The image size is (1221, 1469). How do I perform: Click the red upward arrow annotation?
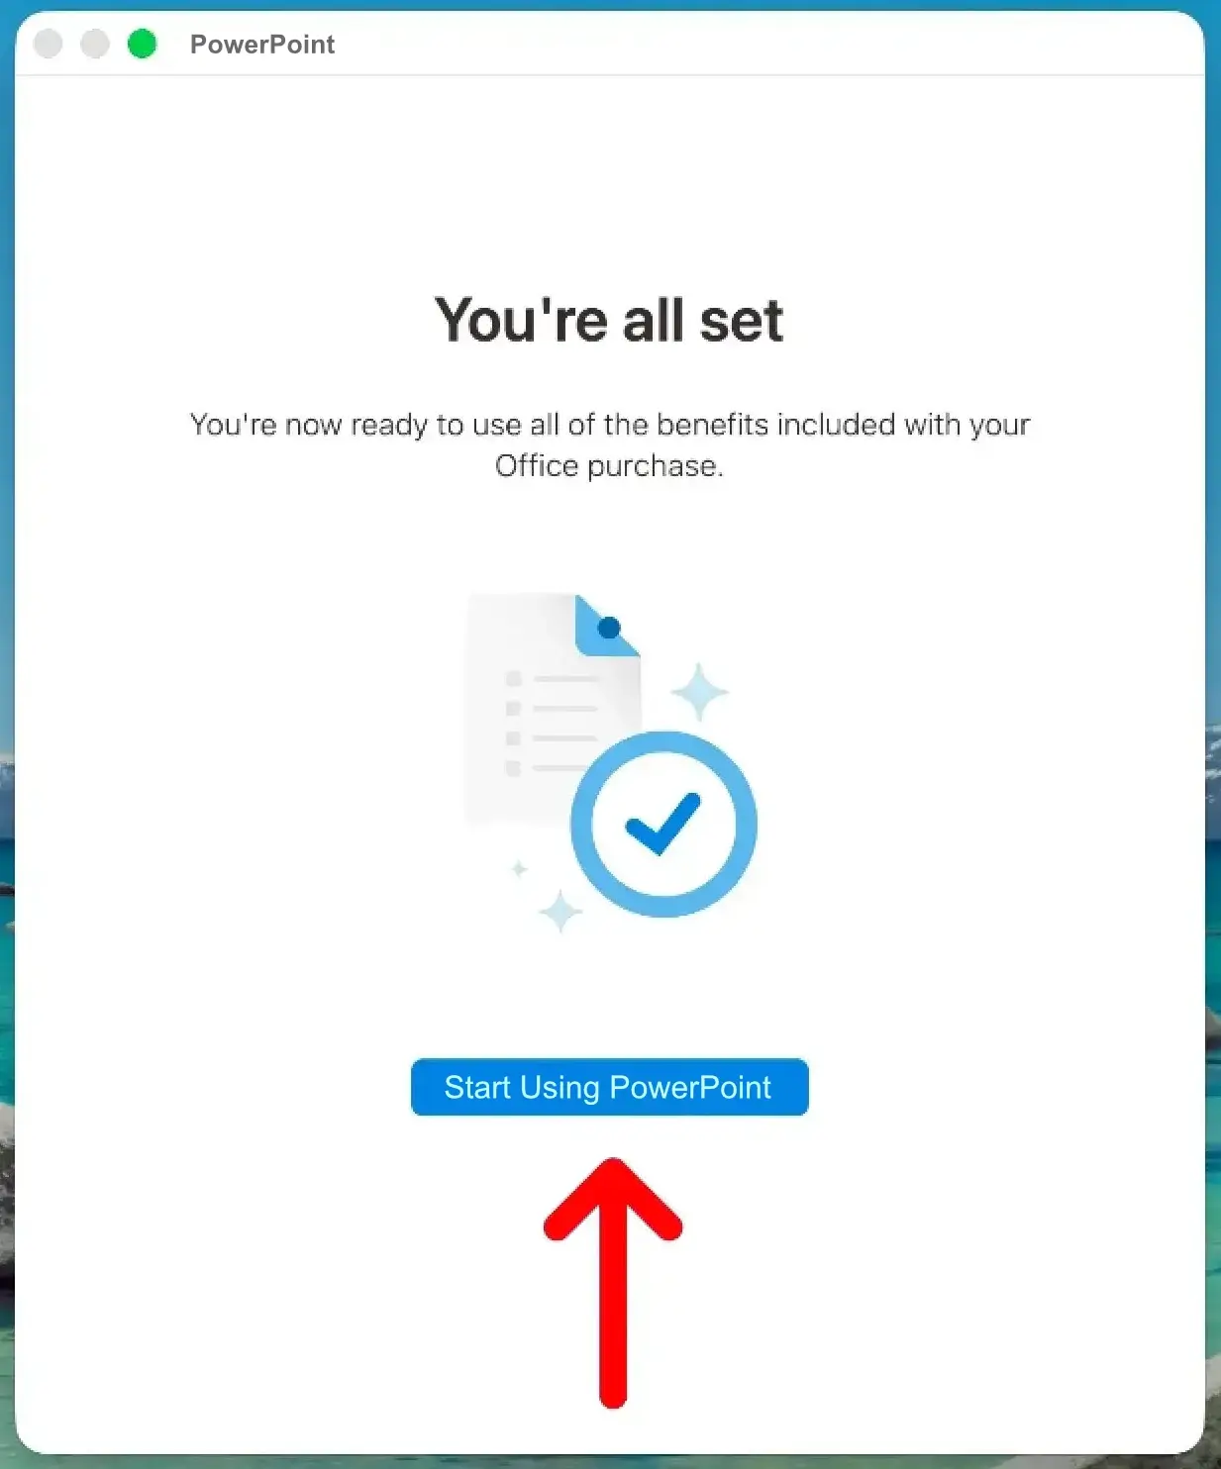coord(613,1282)
